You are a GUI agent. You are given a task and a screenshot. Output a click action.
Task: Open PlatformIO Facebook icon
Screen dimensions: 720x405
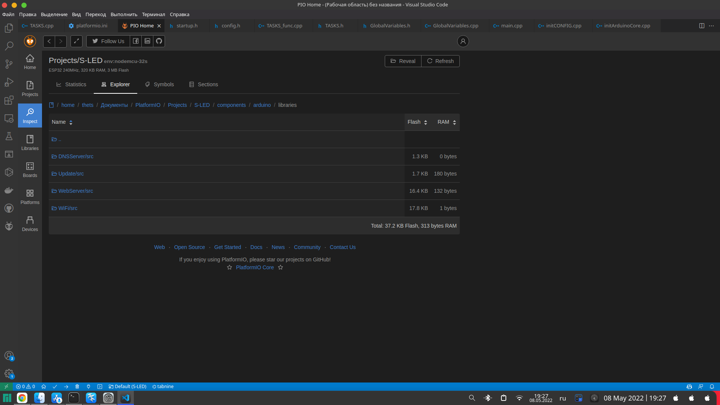tap(136, 41)
